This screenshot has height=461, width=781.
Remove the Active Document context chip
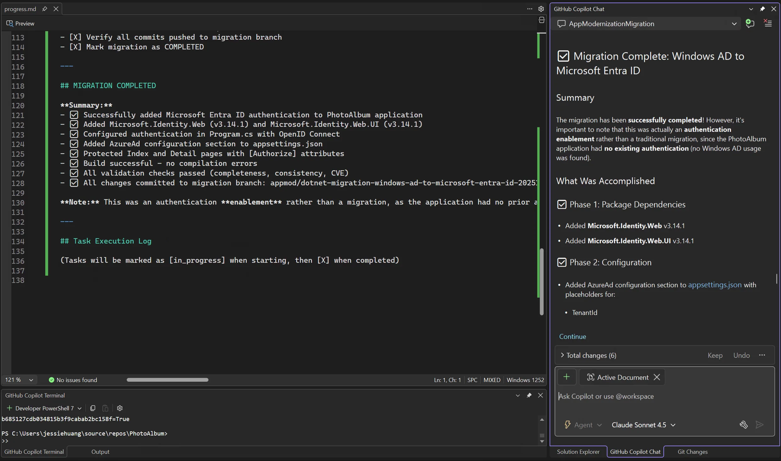[657, 377]
